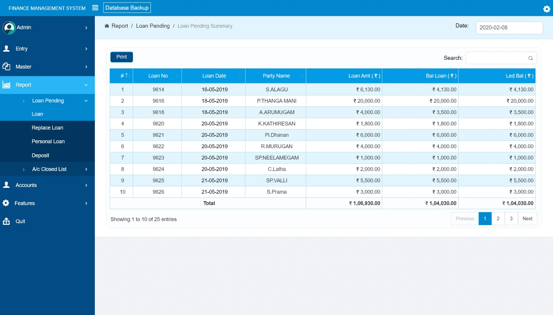Expand the Accounts menu chevron
The image size is (553, 315).
(x=86, y=185)
